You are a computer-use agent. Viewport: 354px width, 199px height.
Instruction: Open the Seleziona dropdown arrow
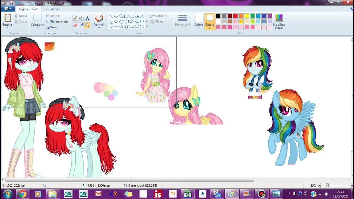click(x=37, y=28)
